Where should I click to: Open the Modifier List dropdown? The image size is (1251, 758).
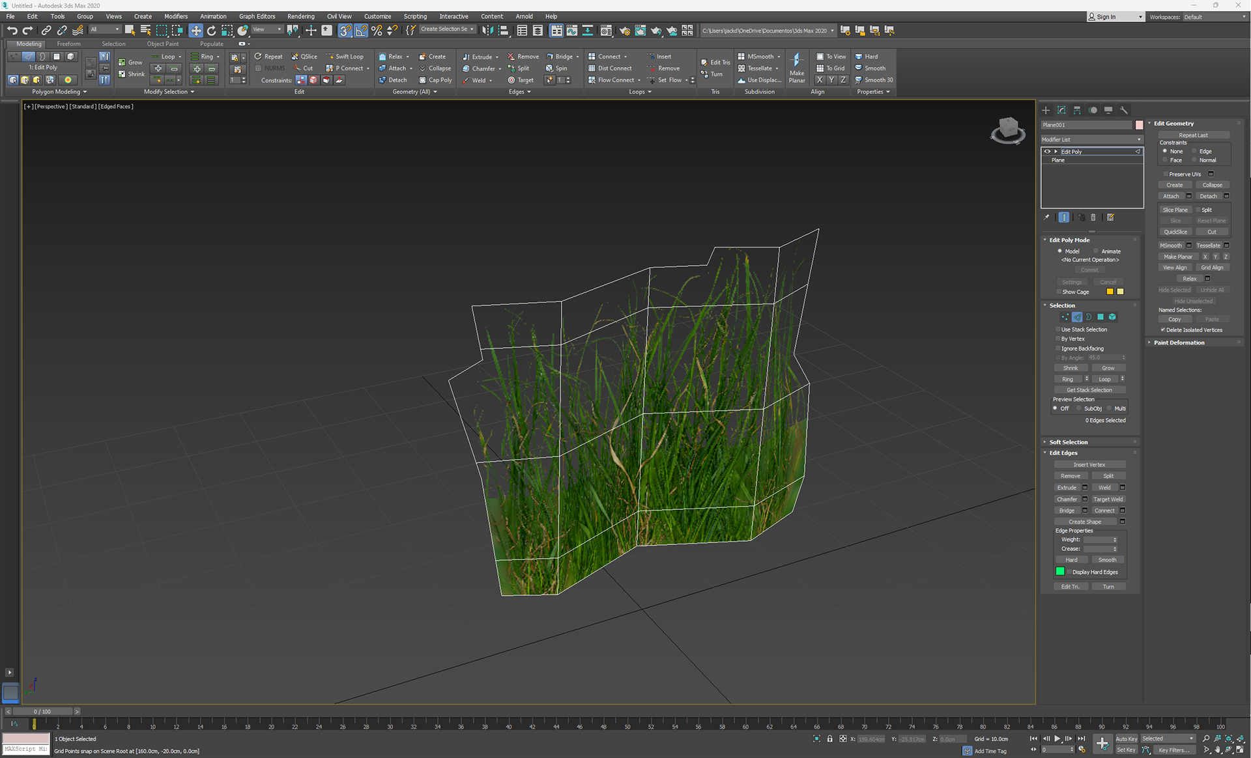click(x=1091, y=139)
